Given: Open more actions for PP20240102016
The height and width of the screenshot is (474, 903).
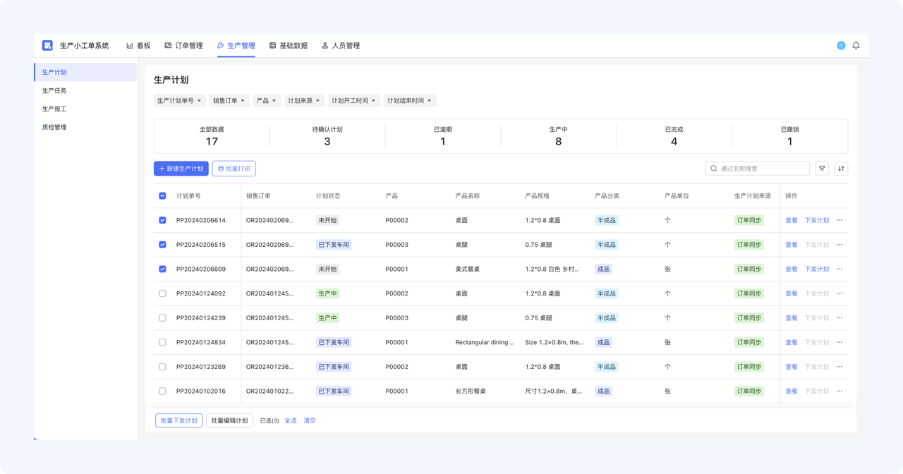Looking at the screenshot, I should click(x=840, y=391).
